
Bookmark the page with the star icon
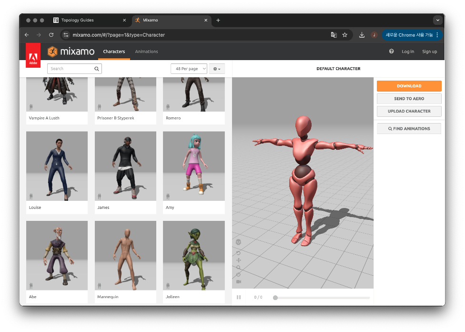345,35
